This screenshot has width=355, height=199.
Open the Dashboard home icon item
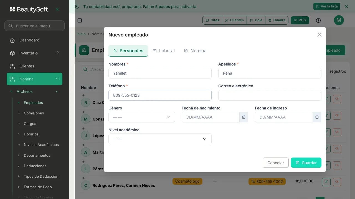pyautogui.click(x=12, y=40)
